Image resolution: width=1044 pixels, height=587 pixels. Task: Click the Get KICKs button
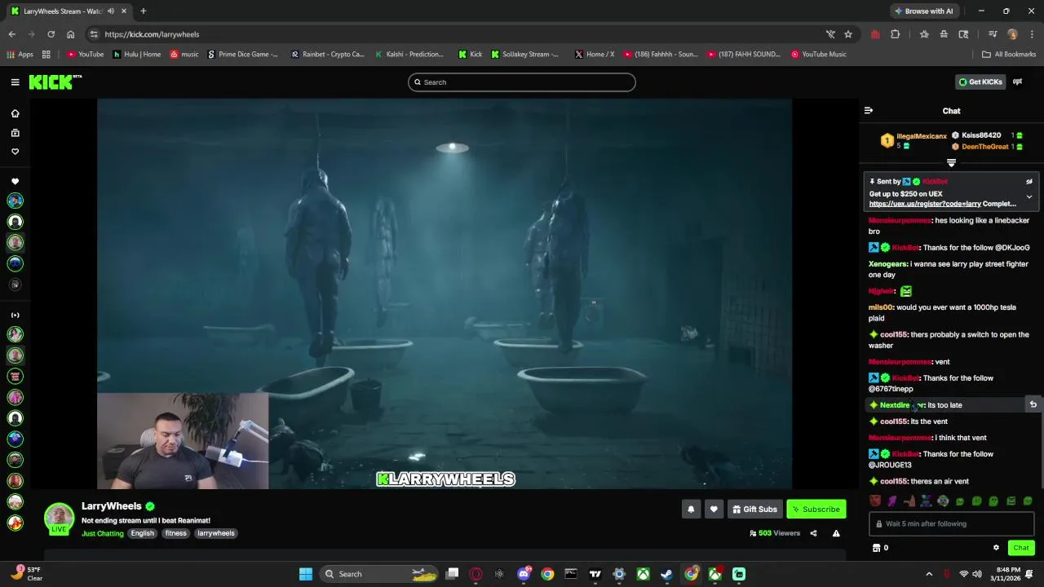pos(980,82)
